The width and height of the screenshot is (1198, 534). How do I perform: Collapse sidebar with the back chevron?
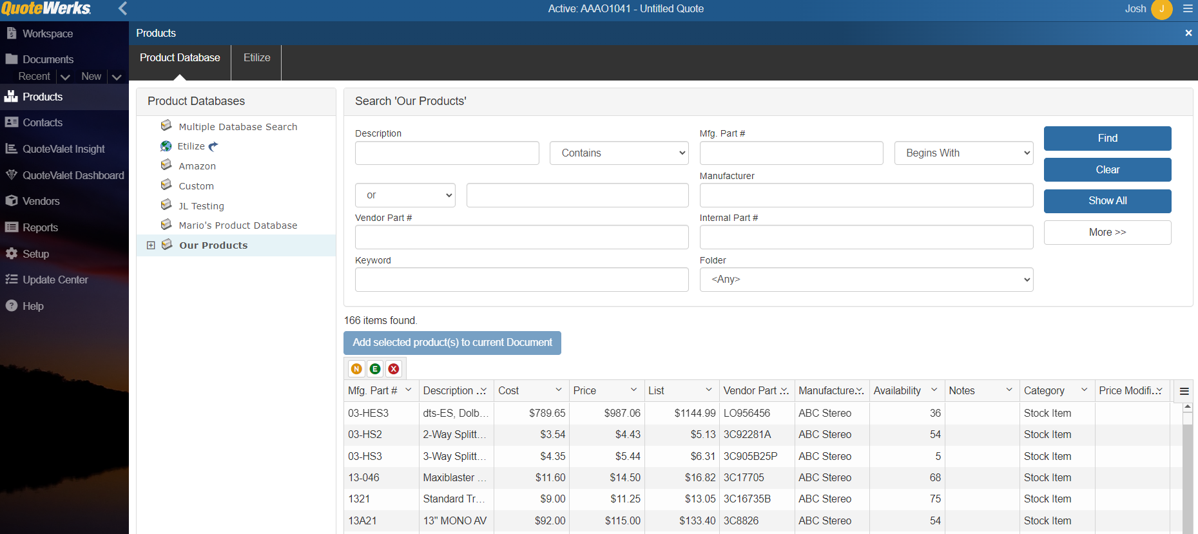tap(123, 8)
